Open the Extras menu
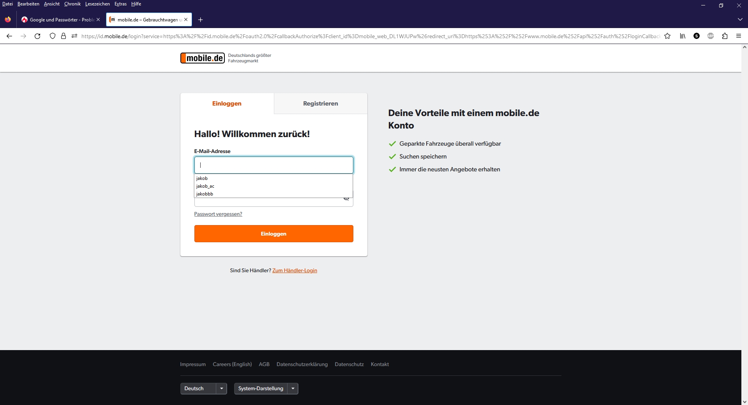The width and height of the screenshot is (748, 405). tap(120, 4)
